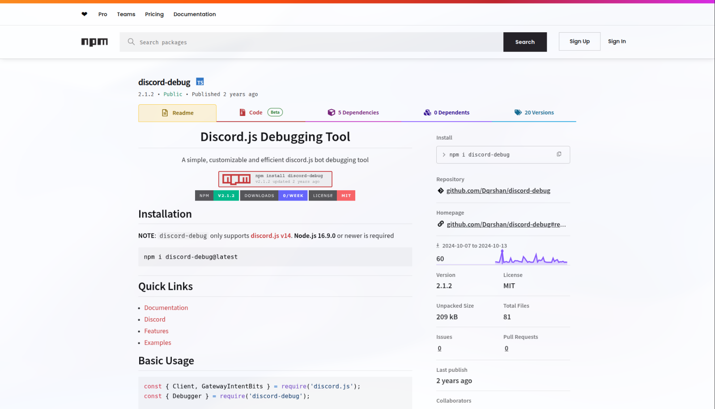
Task: Click the 'Basic Usage' heading
Action: (166, 361)
